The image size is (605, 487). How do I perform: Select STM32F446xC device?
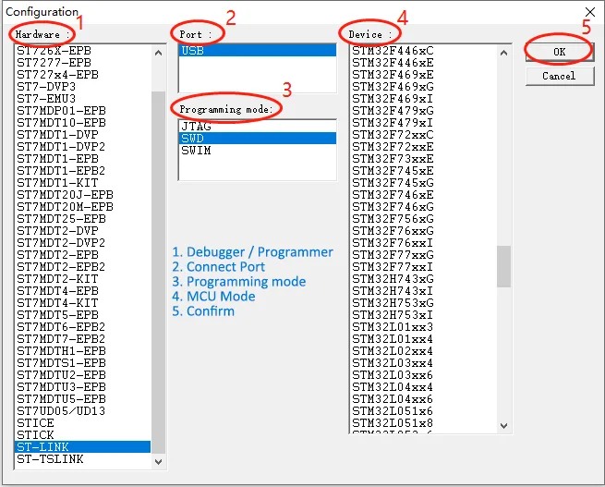click(x=423, y=51)
